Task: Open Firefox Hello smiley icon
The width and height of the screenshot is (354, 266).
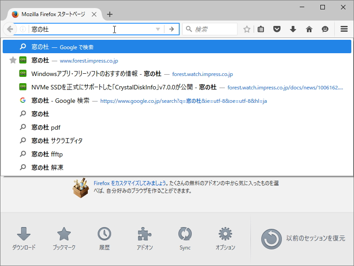Action: click(325, 29)
